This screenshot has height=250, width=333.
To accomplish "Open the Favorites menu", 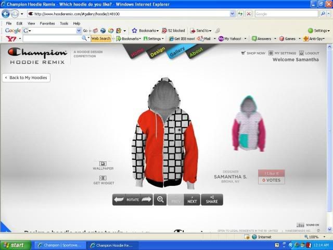I will pos(47,23).
